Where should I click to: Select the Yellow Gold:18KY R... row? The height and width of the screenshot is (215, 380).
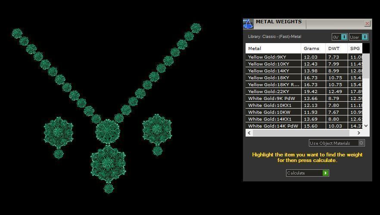304,84
